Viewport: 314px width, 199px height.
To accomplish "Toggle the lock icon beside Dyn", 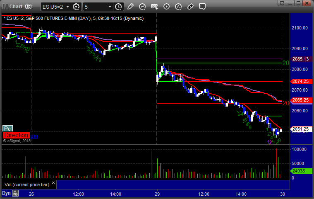I will (x=15, y=193).
